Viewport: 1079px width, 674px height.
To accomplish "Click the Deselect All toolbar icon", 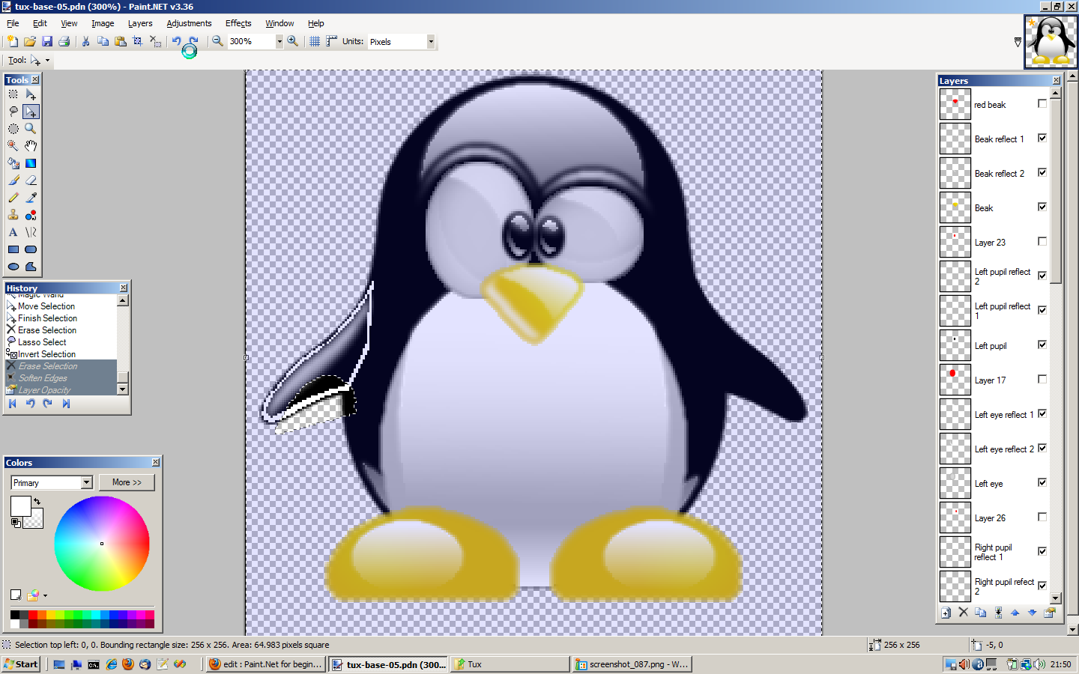I will (155, 42).
